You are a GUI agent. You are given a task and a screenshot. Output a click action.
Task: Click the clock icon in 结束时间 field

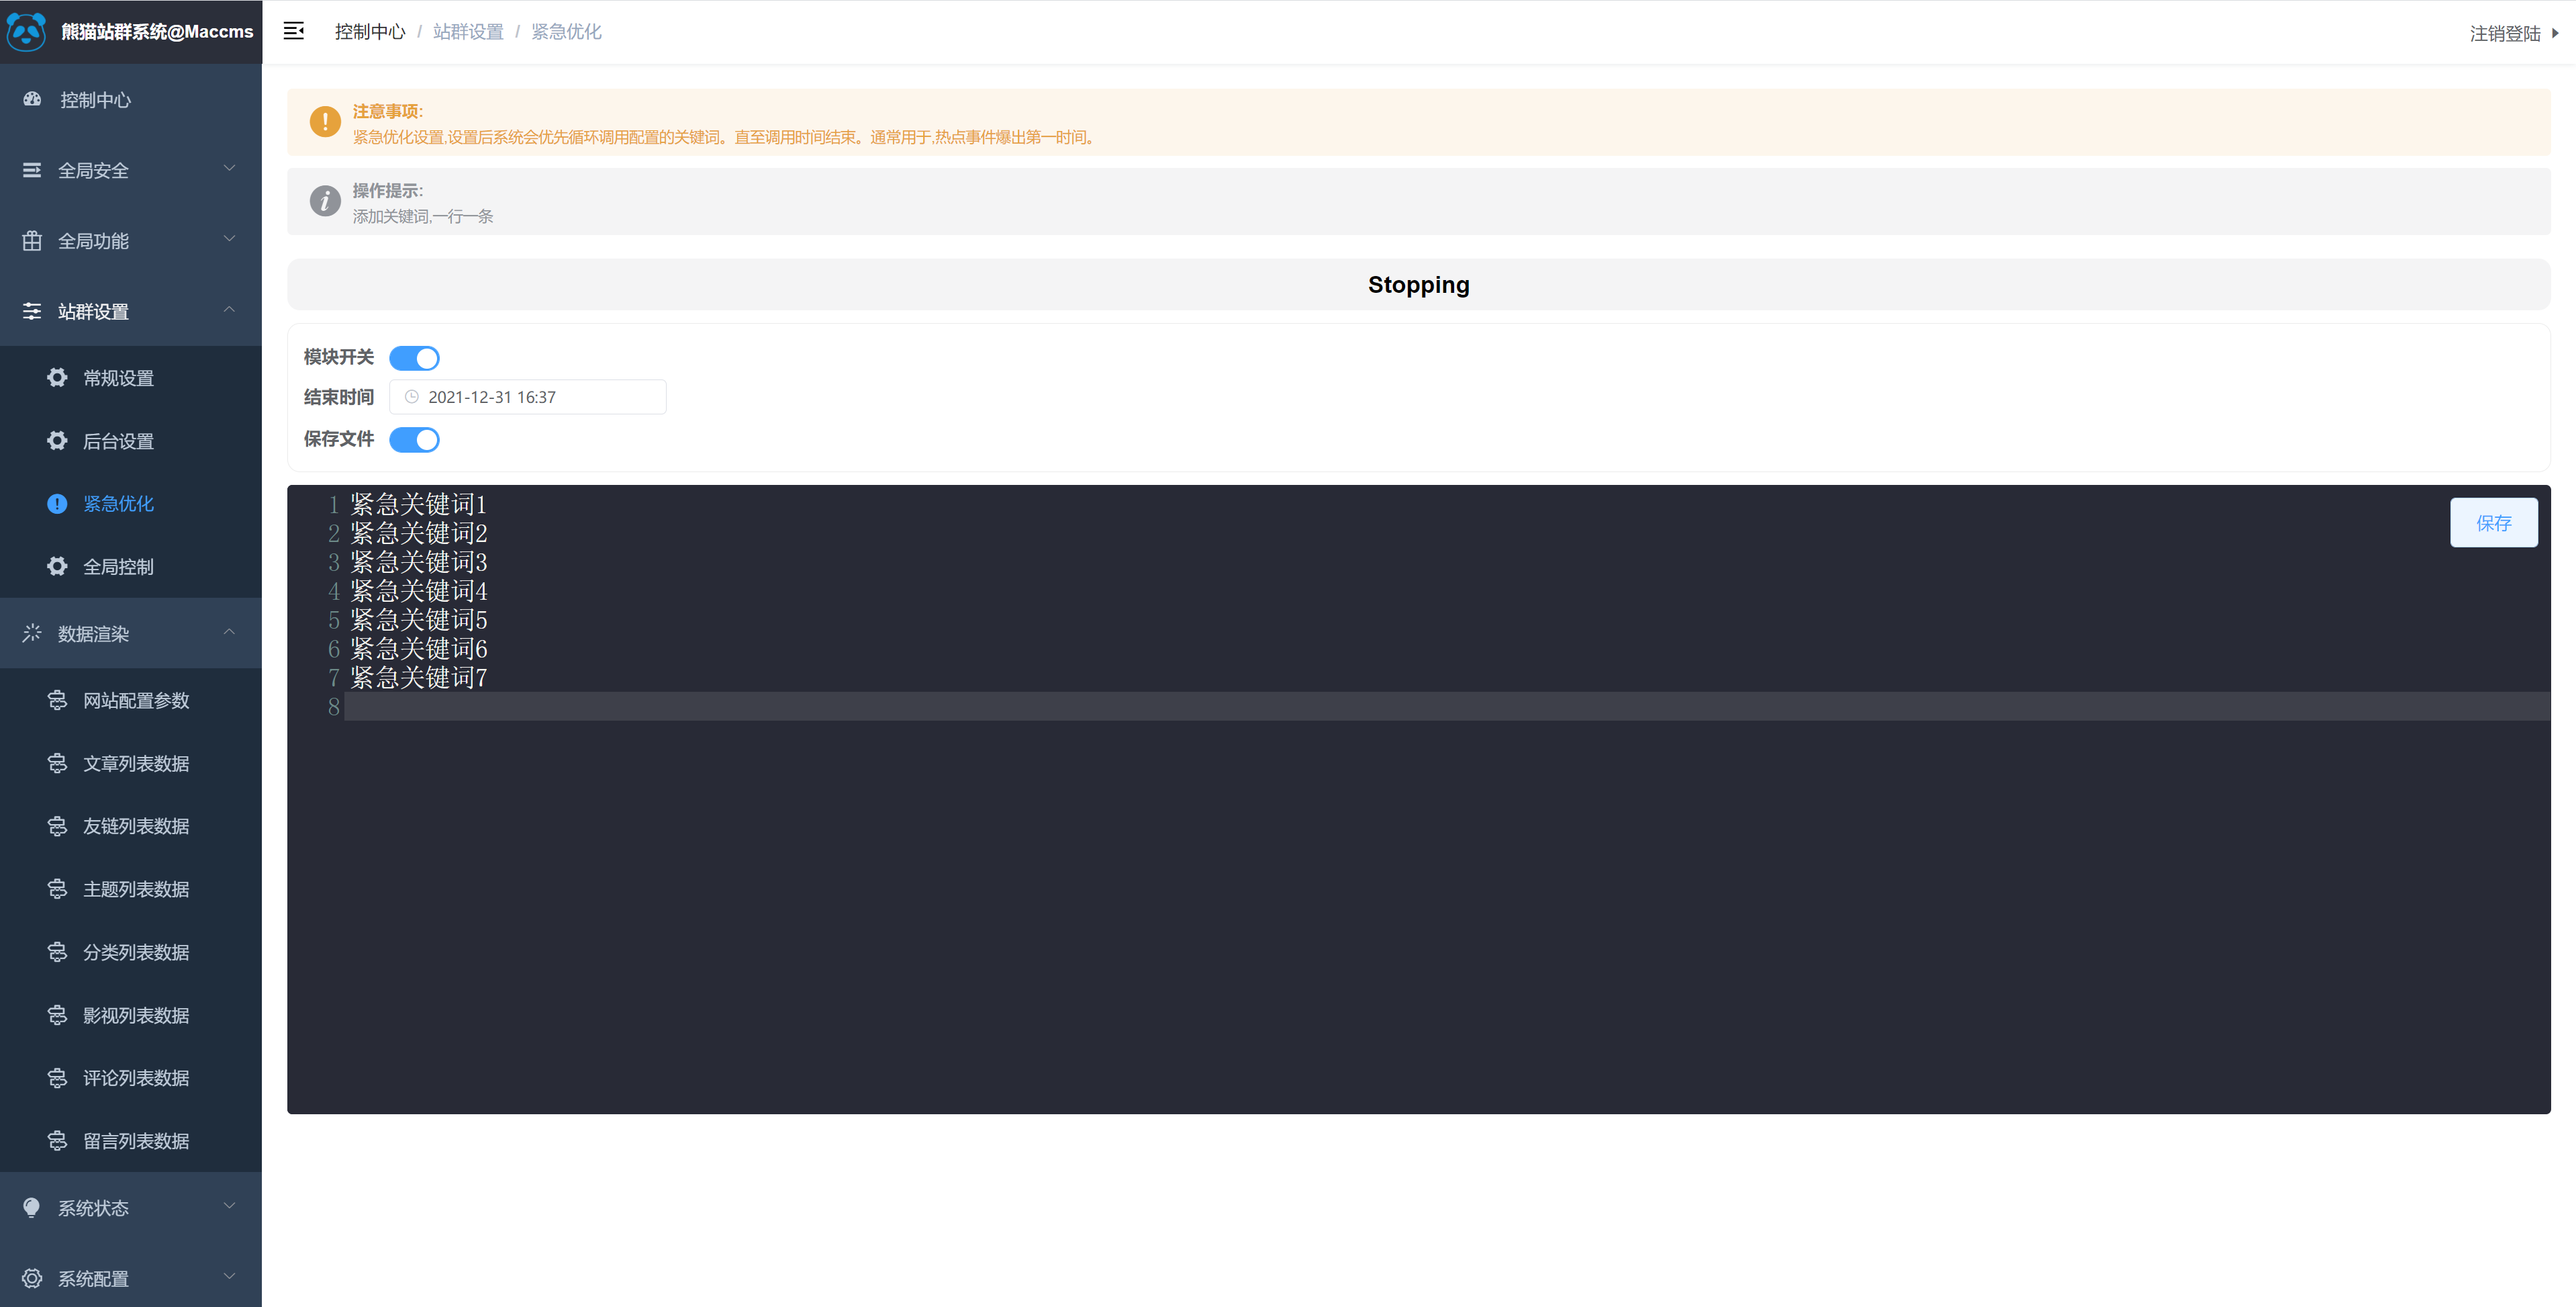(411, 398)
